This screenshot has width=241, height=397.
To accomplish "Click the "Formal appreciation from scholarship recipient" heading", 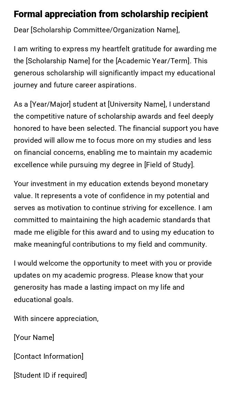I will tap(111, 14).
